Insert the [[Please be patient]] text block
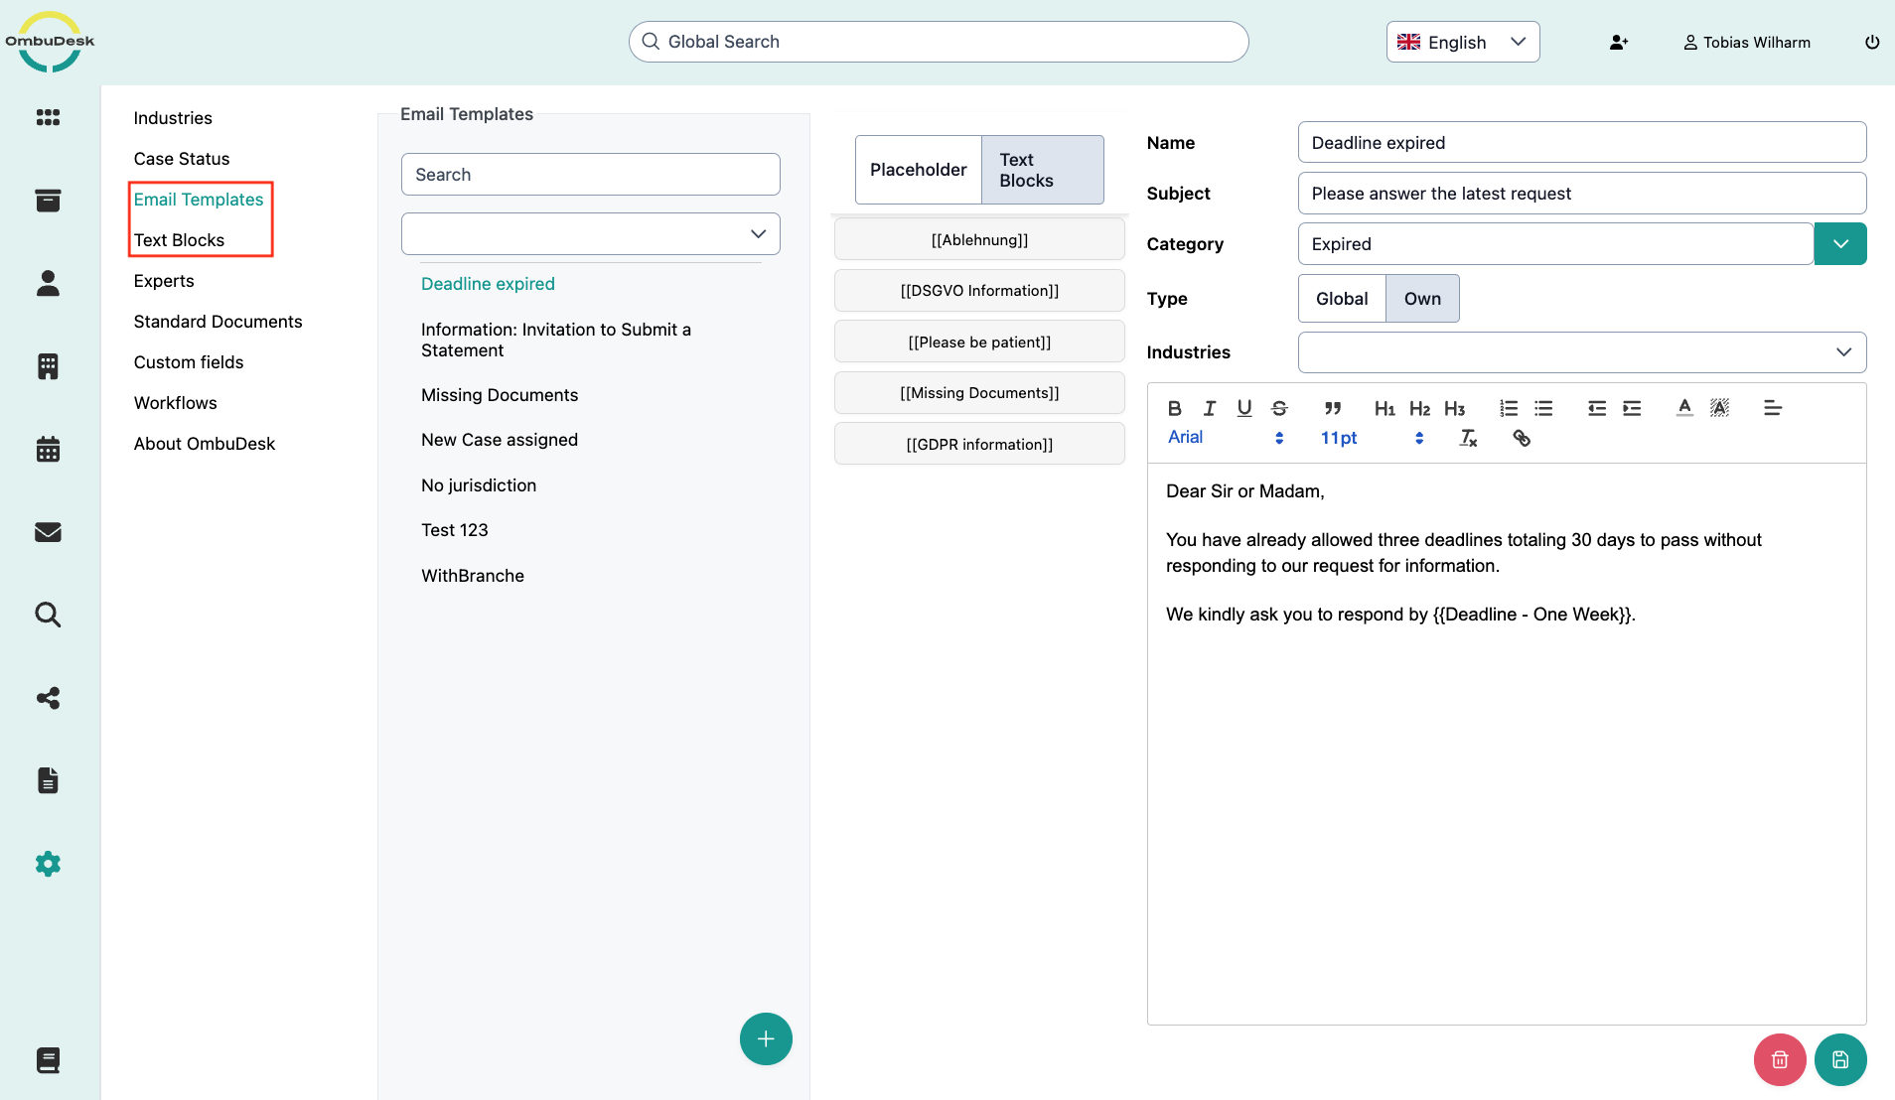 point(979,342)
